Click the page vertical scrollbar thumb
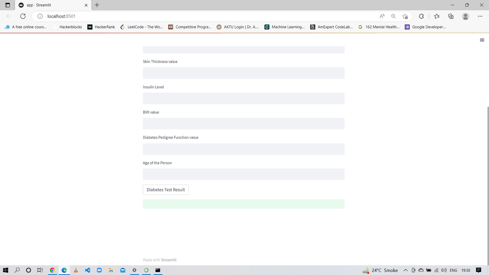 [x=487, y=186]
